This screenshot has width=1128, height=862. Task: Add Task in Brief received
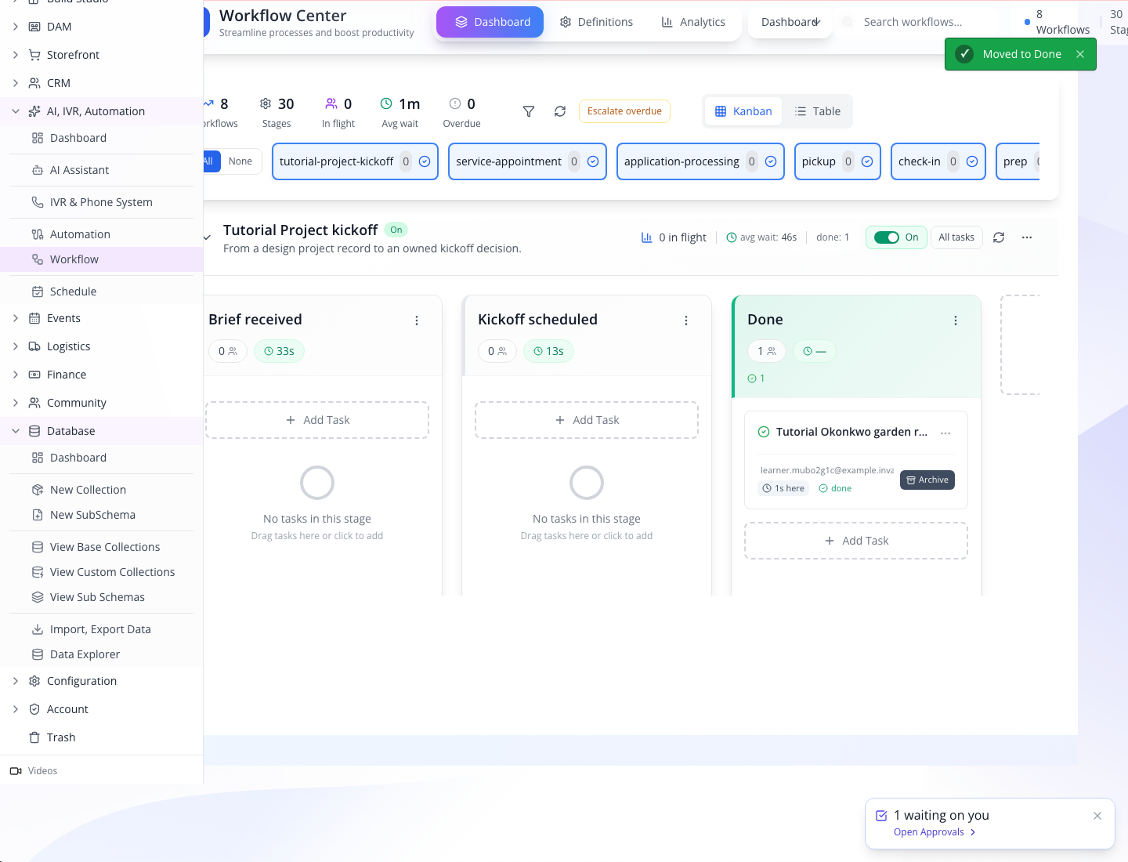317,420
